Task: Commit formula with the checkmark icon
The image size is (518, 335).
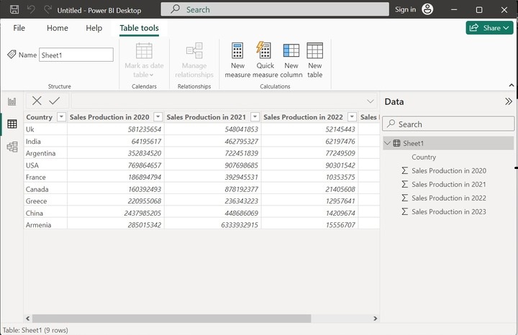Action: (55, 101)
